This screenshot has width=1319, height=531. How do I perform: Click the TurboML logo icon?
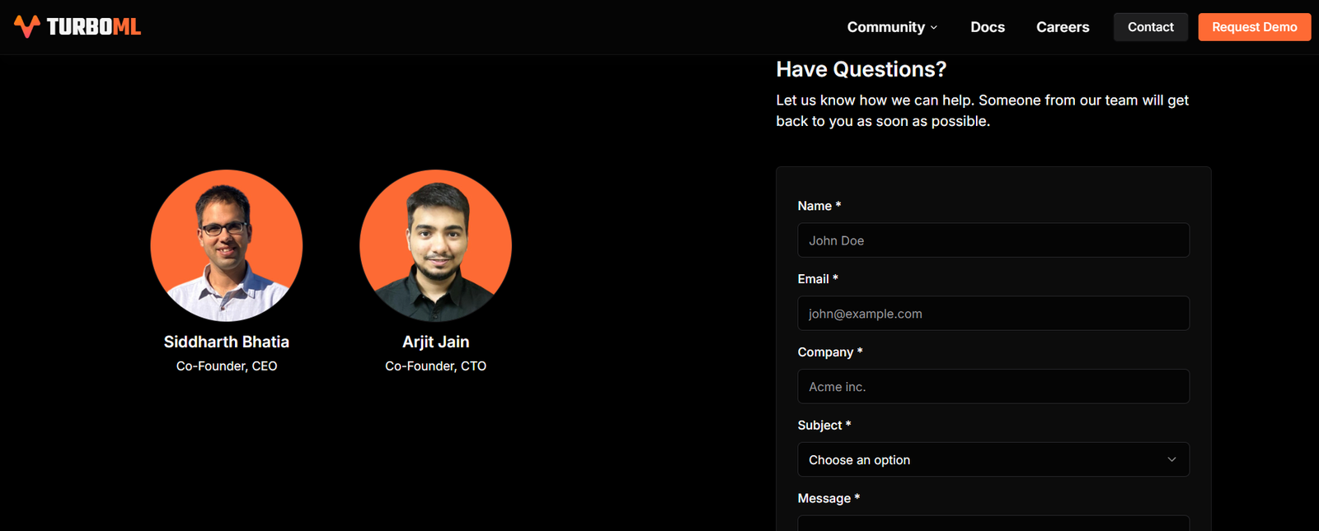27,26
